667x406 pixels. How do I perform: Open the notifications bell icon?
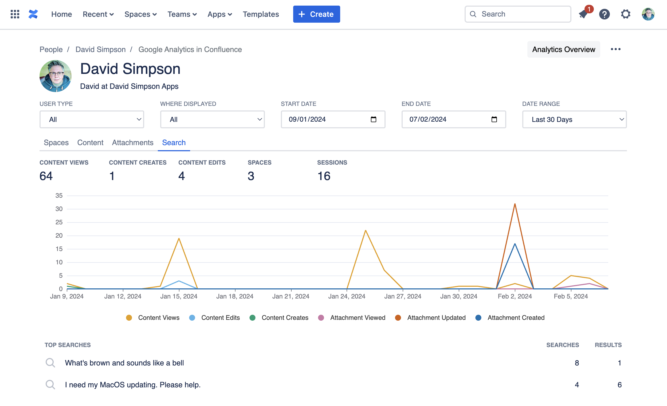tap(583, 14)
